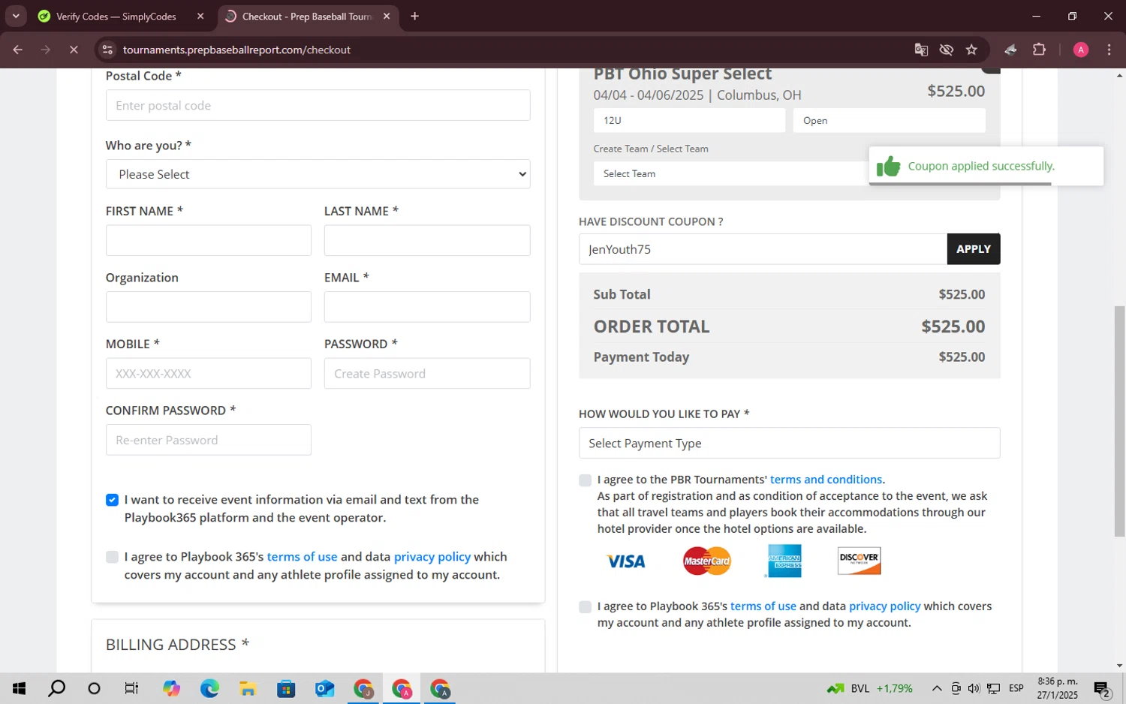Go forward in browser history

pyautogui.click(x=46, y=50)
